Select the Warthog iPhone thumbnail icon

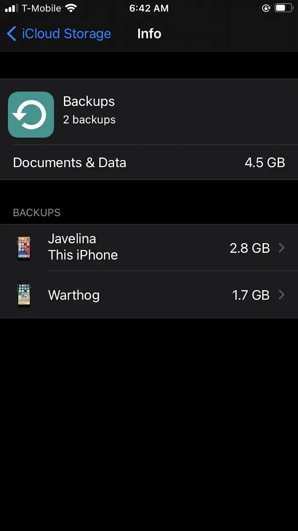pos(23,294)
